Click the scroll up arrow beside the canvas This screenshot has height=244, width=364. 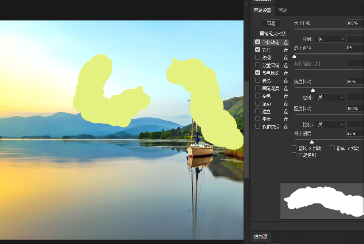coord(246,4)
